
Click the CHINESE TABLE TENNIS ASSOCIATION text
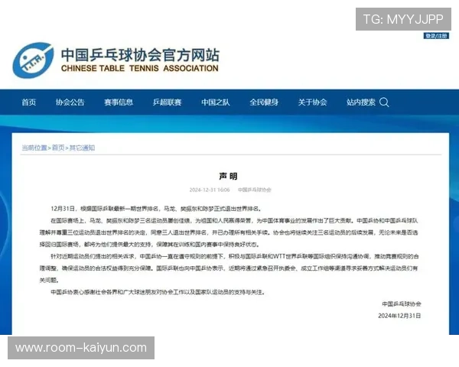(140, 68)
